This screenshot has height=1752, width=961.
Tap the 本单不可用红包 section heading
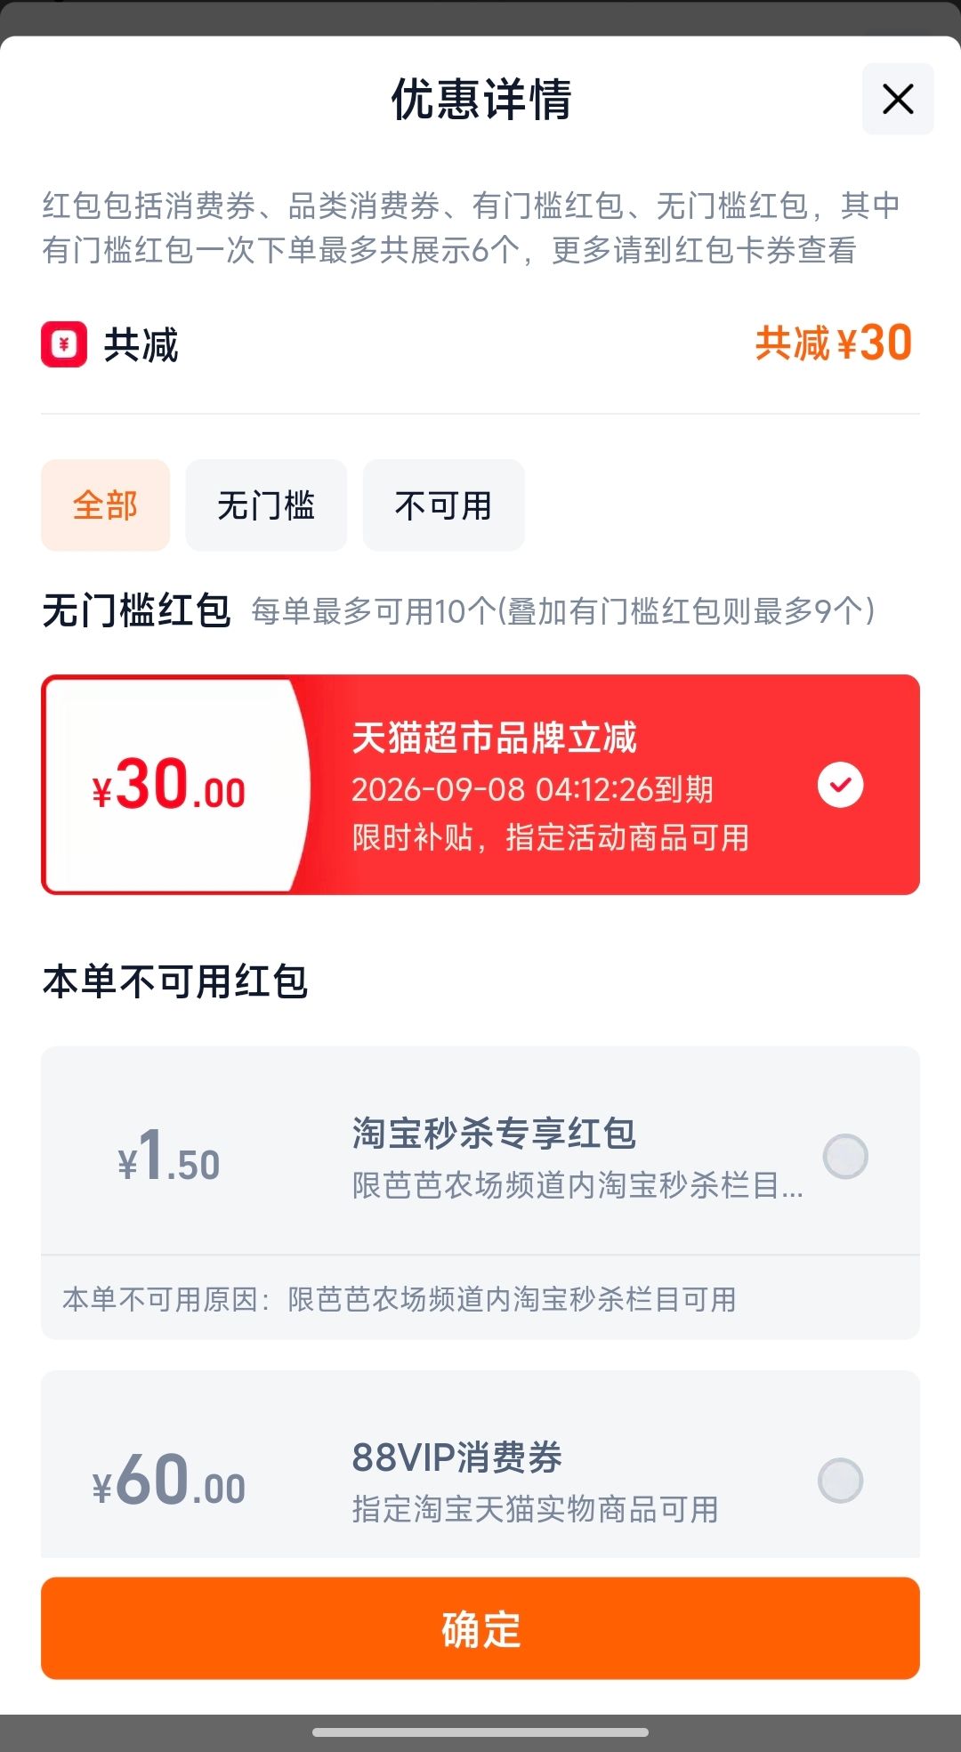tap(174, 981)
